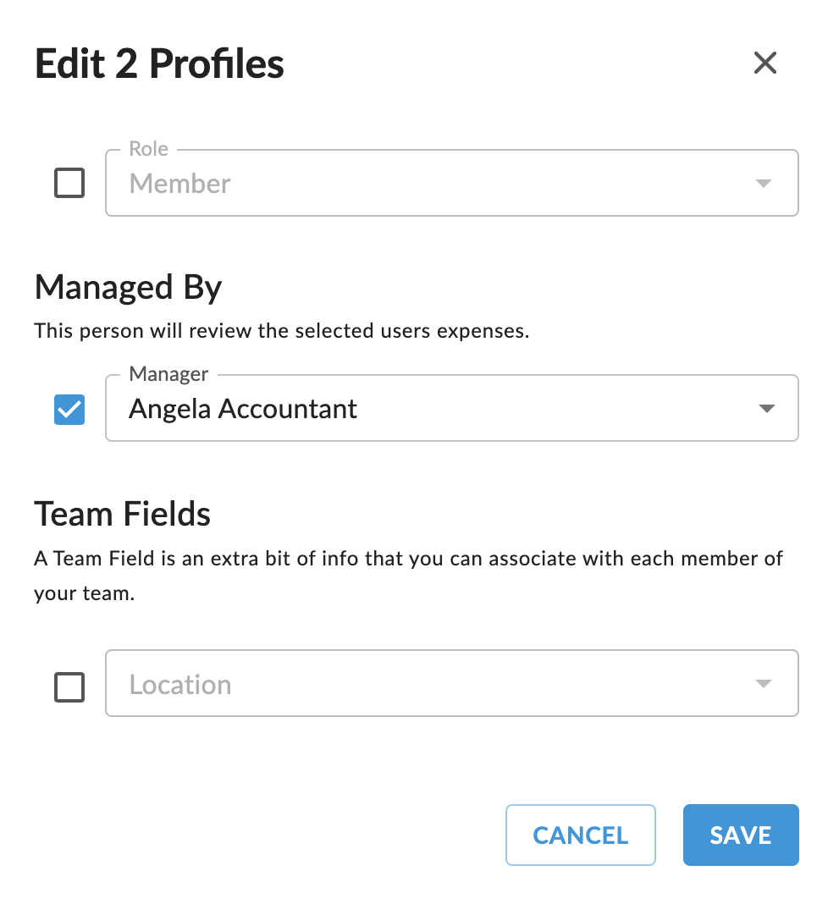Viewport: 828px width, 904px height.
Task: Expand the Location dropdown arrow
Action: 764,684
